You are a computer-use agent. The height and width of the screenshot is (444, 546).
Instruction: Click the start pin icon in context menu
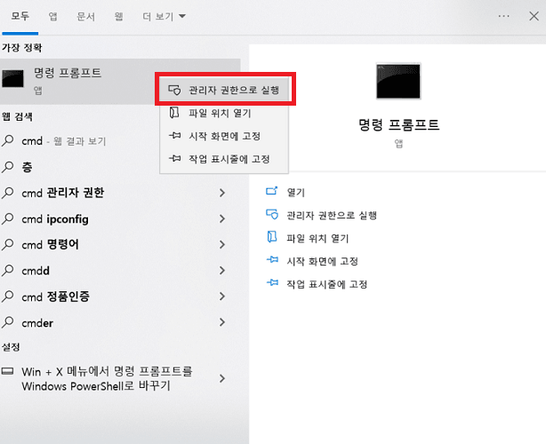(x=174, y=136)
